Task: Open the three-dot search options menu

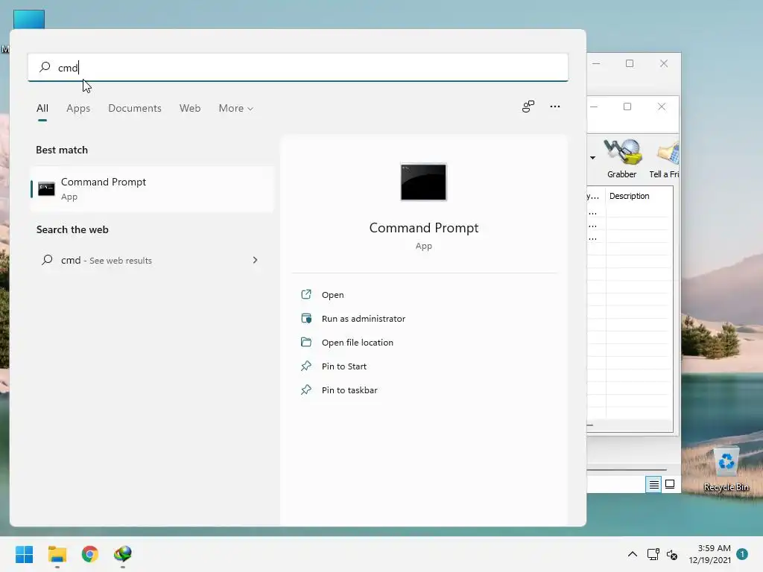Action: (x=554, y=107)
